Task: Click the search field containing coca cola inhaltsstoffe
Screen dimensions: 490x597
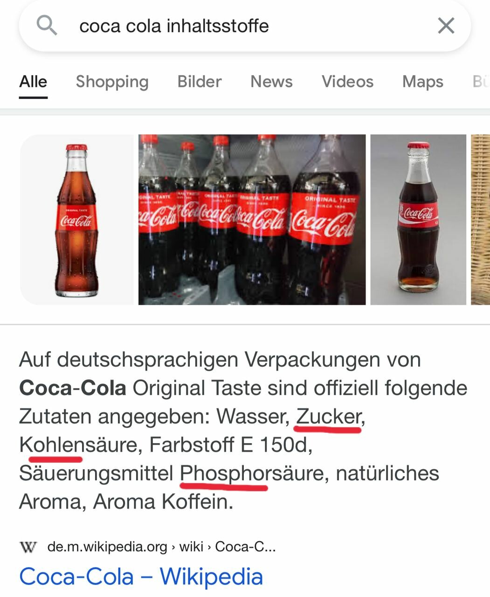Action: tap(245, 26)
